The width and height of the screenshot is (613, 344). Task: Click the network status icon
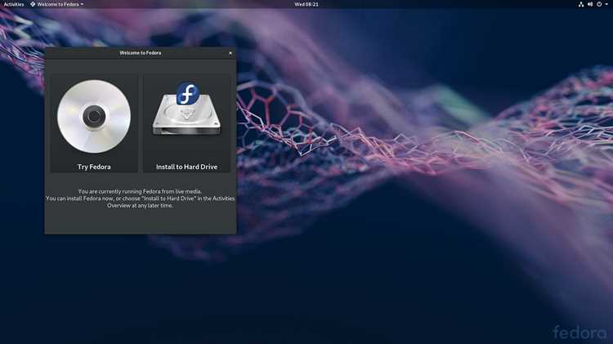581,4
